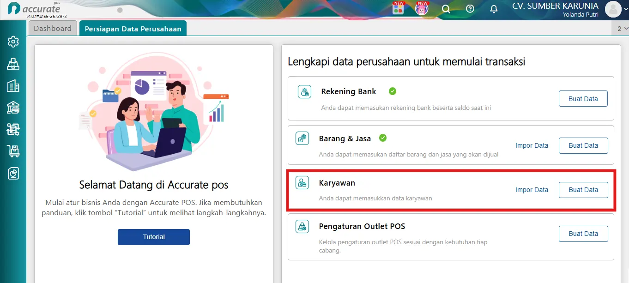
Task: Click Impor Data for Barang & Jasa
Action: pos(532,145)
